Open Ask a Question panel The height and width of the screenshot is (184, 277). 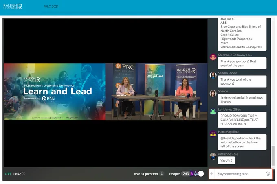(145, 174)
